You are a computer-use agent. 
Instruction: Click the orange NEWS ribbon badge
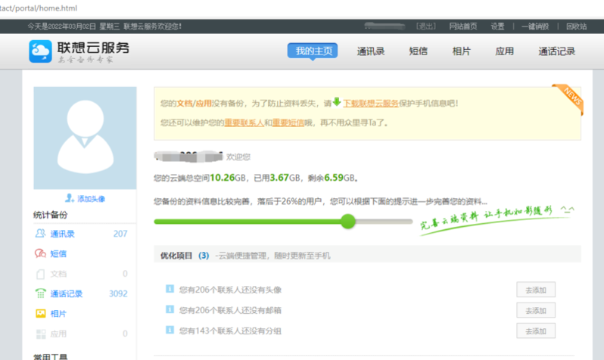[569, 95]
